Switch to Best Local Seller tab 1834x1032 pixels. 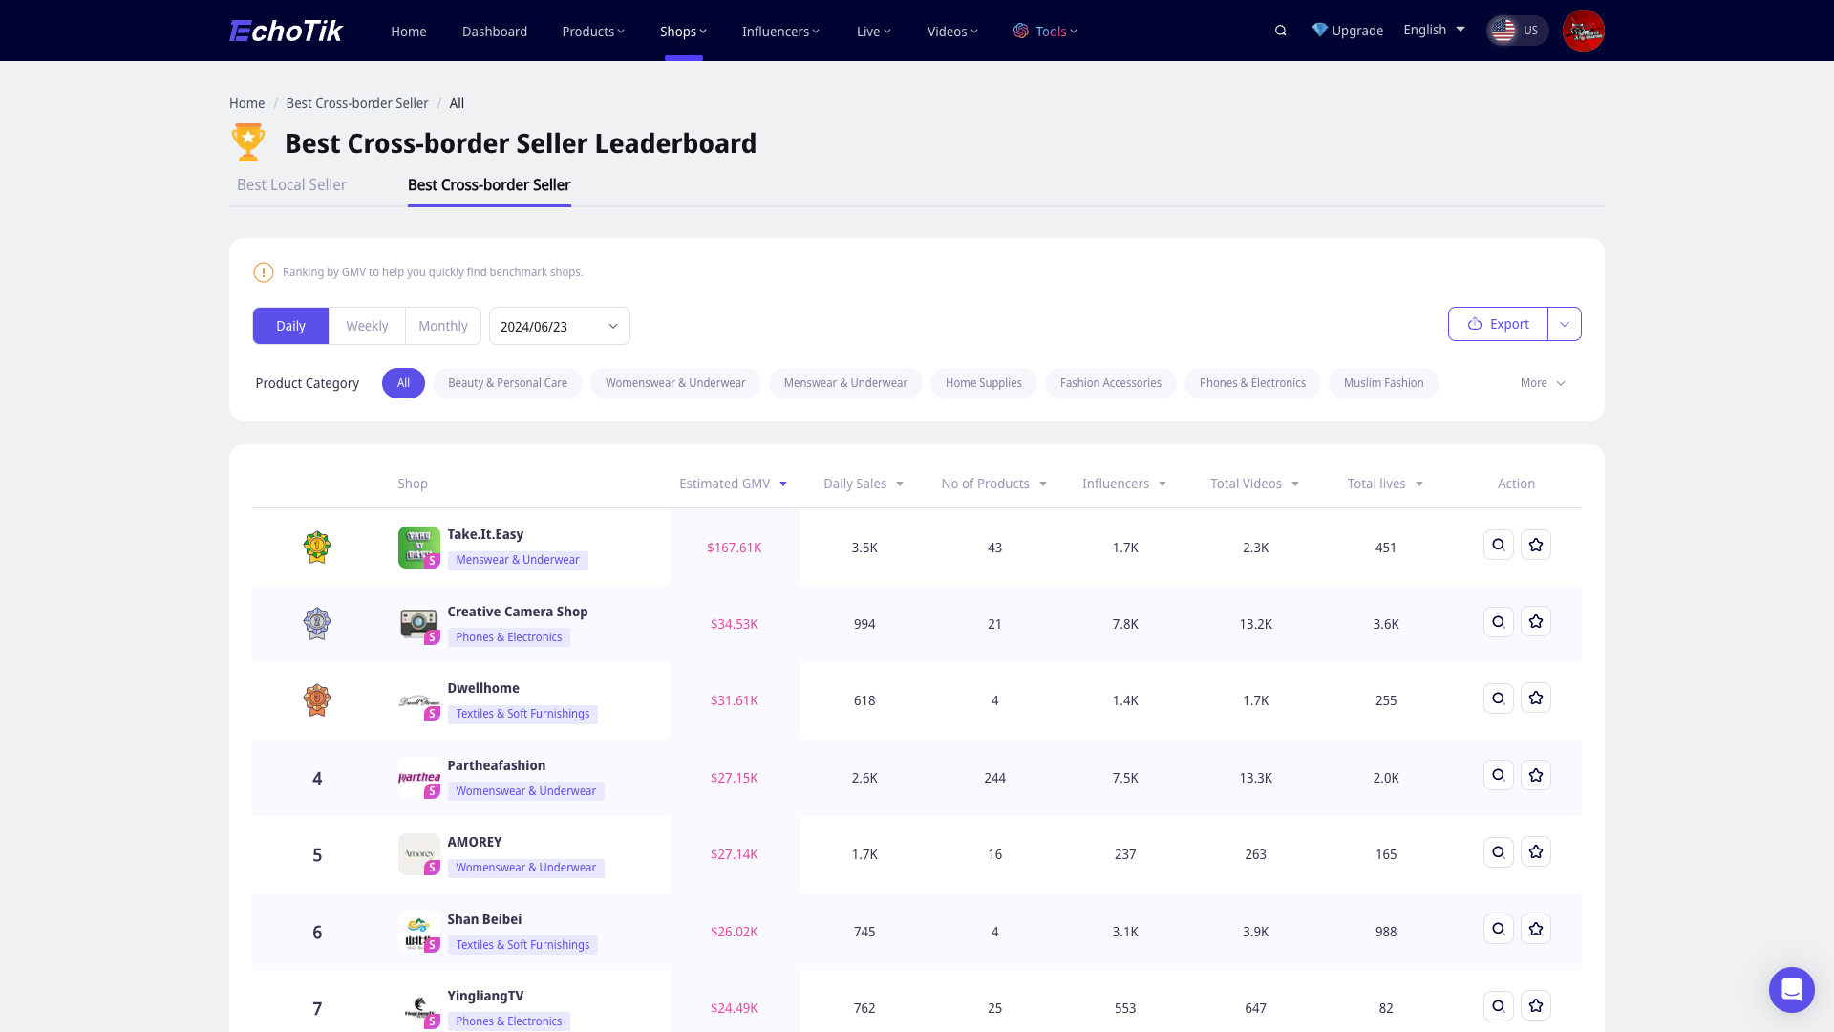[291, 184]
